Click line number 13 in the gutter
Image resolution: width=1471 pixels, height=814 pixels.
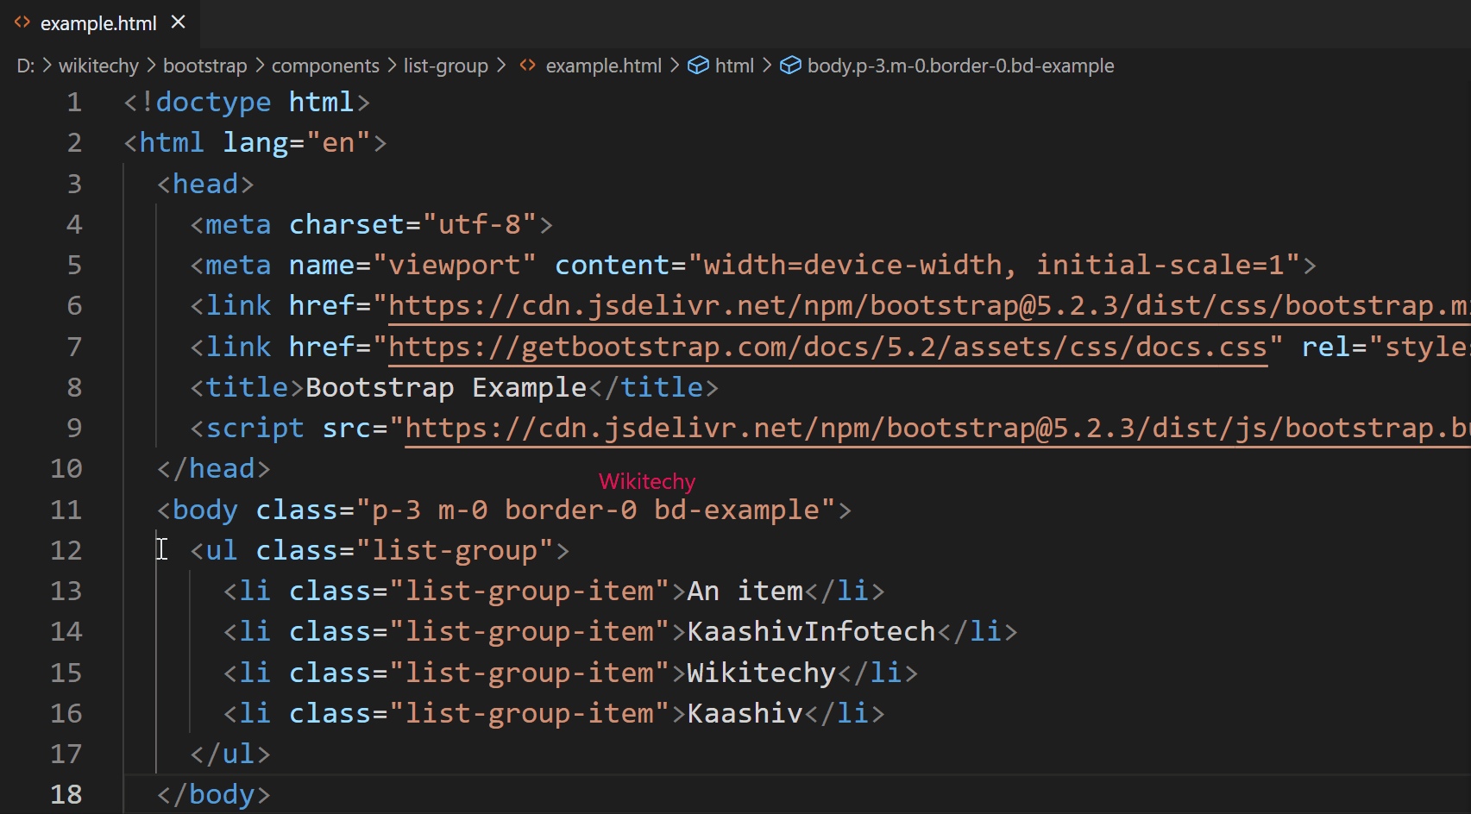66,591
